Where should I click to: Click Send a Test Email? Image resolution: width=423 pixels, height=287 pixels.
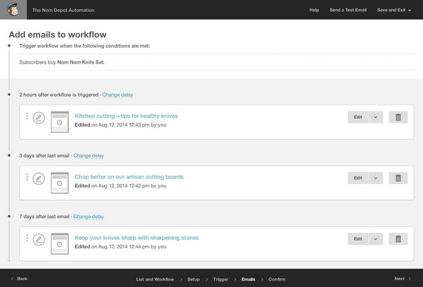[348, 10]
